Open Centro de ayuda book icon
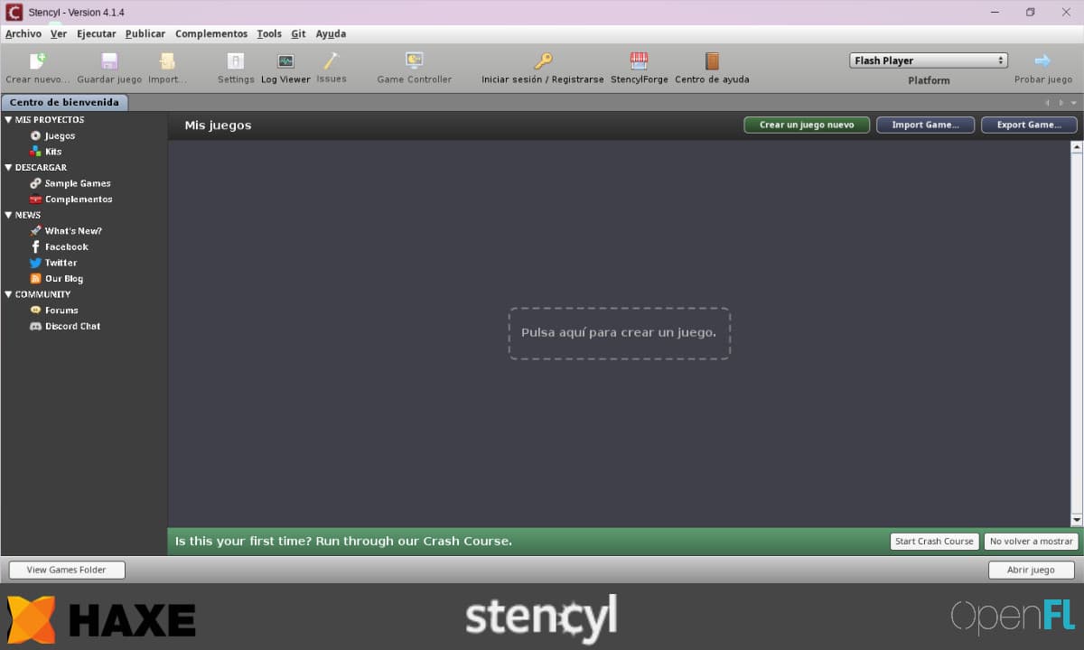This screenshot has height=650, width=1084. [x=712, y=61]
